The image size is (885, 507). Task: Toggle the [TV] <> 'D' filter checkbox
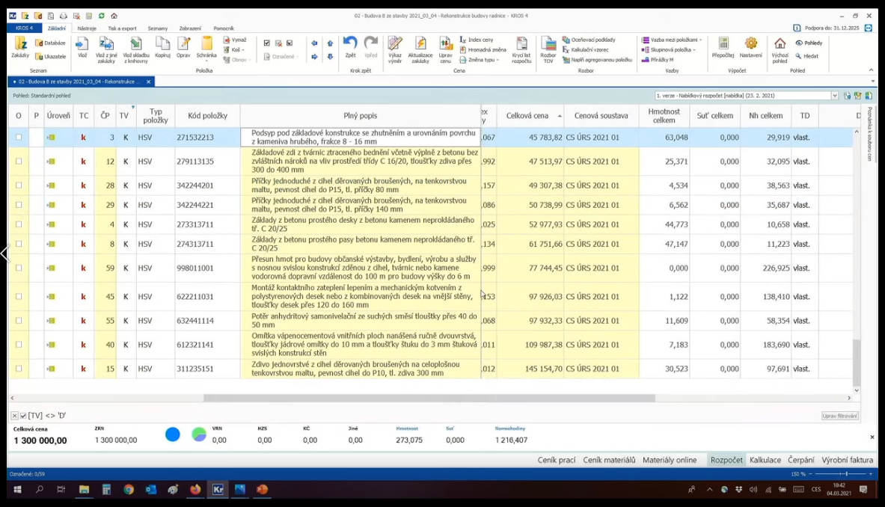[x=23, y=416]
